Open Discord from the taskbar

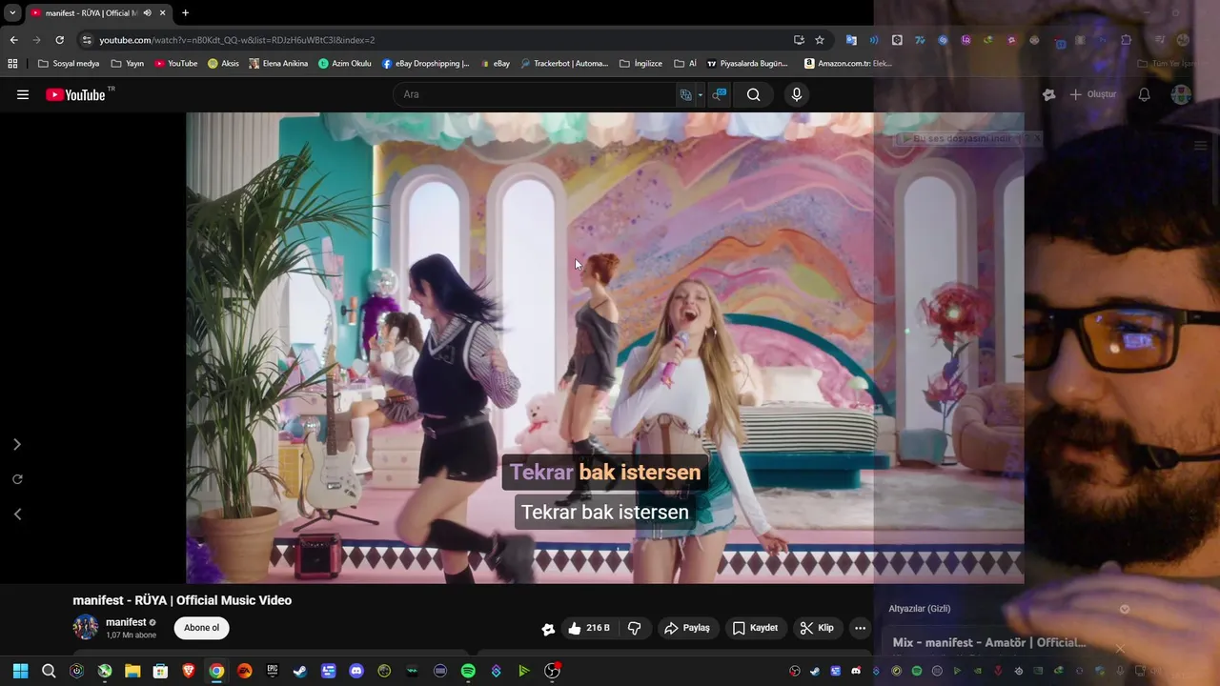click(x=356, y=671)
